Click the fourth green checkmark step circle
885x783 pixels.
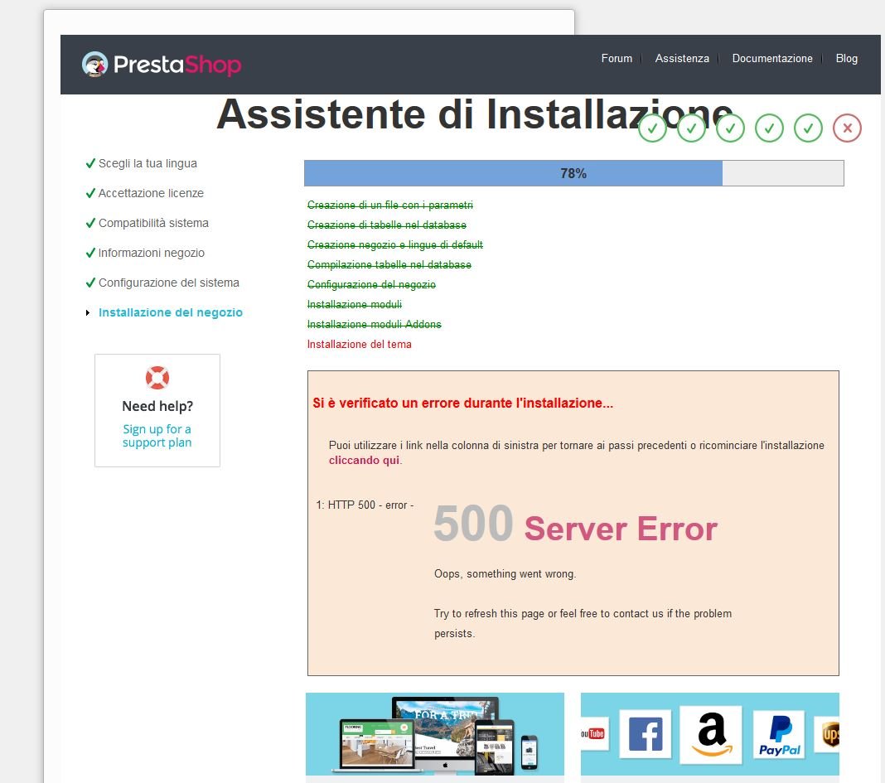pyautogui.click(x=769, y=128)
